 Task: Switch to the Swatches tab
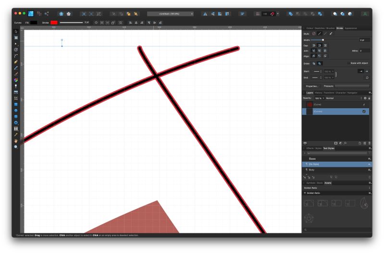pyautogui.click(x=320, y=28)
